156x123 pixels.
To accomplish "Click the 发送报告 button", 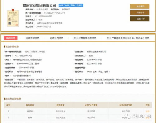I will coord(139,6).
